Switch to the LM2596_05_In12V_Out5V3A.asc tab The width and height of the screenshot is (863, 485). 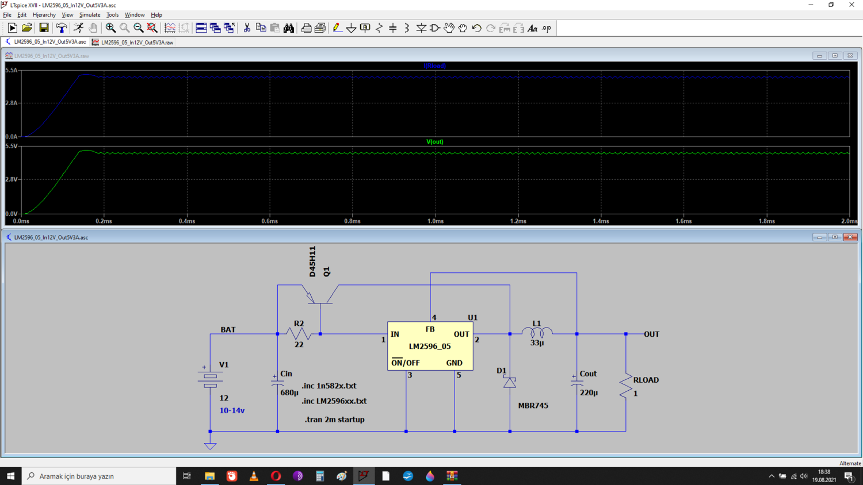coord(45,42)
